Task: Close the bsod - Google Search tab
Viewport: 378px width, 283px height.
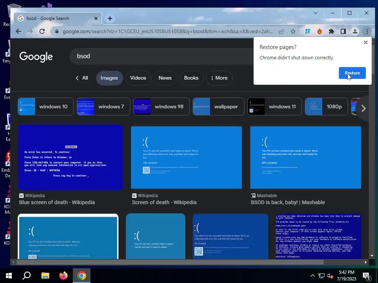Action: pos(96,18)
